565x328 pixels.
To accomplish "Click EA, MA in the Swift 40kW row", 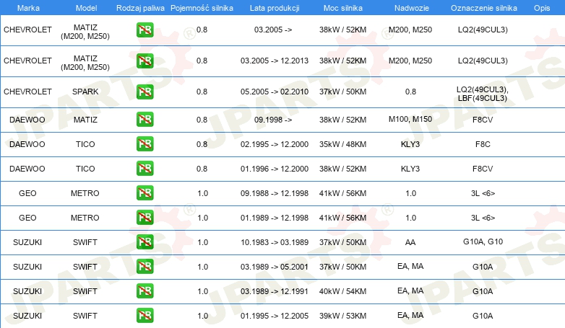I will pyautogui.click(x=410, y=291).
